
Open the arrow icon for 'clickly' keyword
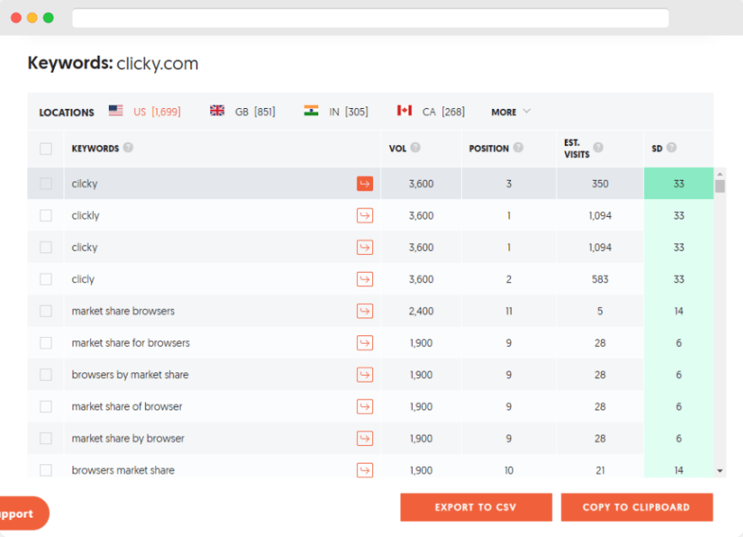[365, 215]
